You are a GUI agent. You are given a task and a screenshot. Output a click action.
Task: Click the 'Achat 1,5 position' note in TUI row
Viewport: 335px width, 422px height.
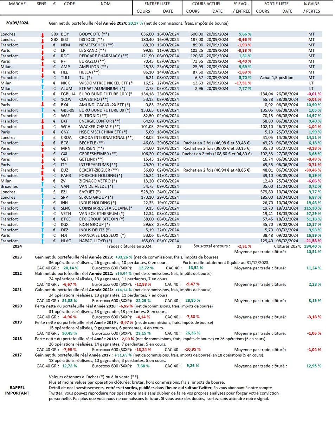pos(277,78)
